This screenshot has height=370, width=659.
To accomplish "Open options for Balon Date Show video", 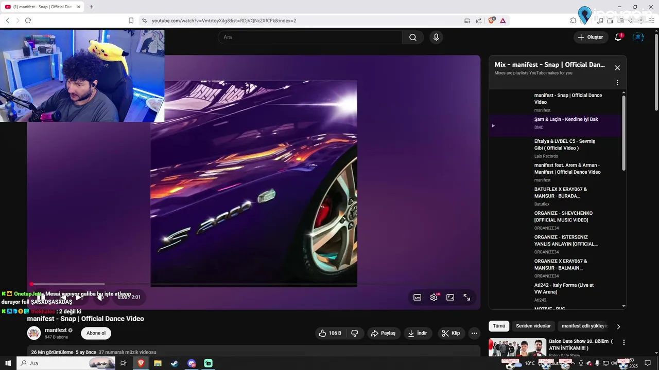I will tap(624, 342).
